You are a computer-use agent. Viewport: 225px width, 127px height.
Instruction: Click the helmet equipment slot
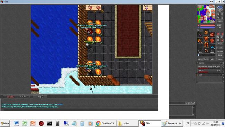tap(206, 32)
